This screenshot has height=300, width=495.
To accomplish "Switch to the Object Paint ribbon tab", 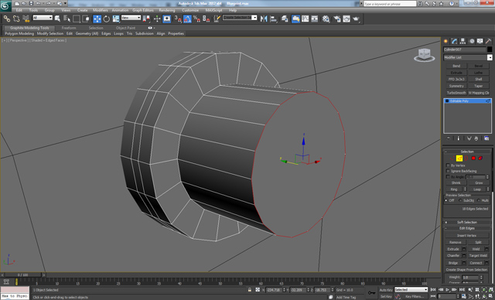I will pos(125,28).
